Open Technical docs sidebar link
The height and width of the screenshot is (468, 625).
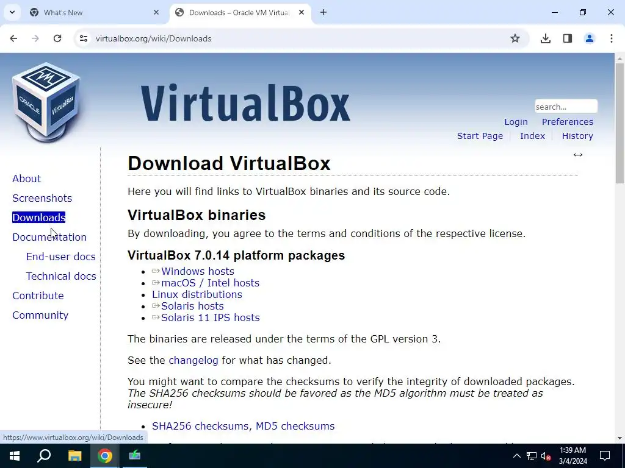(x=61, y=276)
